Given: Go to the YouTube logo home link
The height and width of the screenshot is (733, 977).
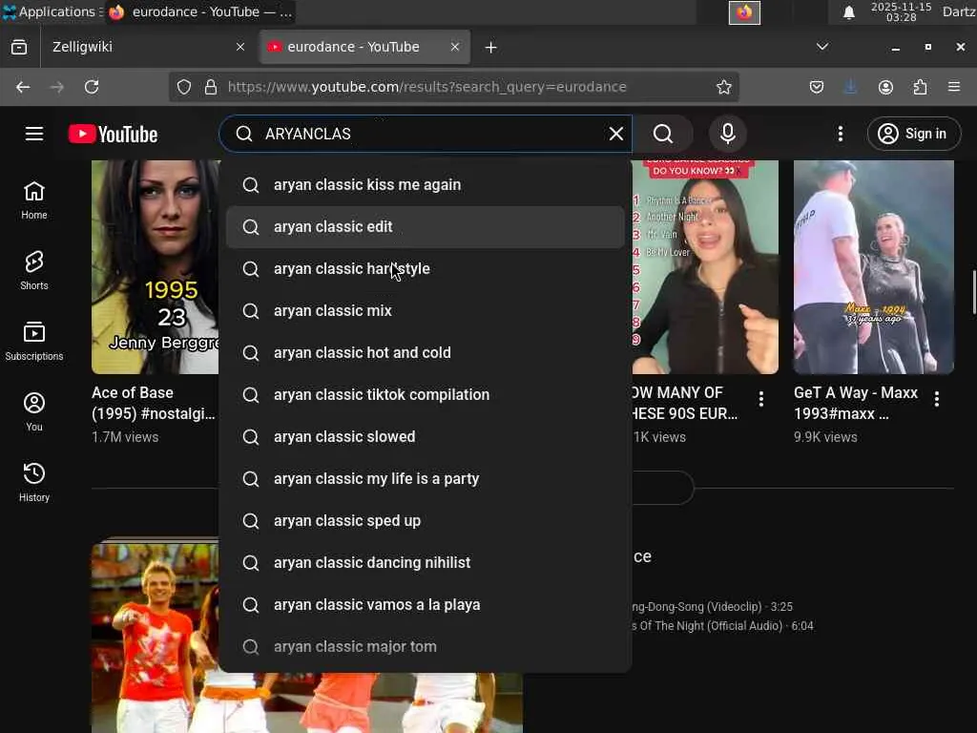Looking at the screenshot, I should 113,134.
